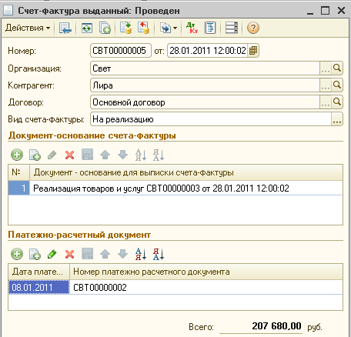Click finish editing icon in Документ-основание toolbar

click(87, 155)
